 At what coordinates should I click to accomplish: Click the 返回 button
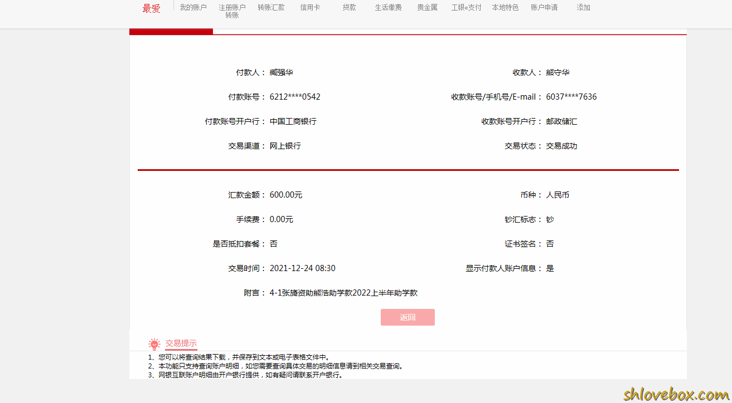click(408, 317)
